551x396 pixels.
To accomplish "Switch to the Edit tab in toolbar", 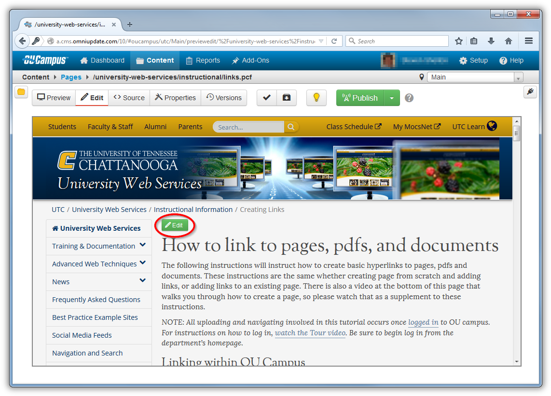I will (92, 98).
